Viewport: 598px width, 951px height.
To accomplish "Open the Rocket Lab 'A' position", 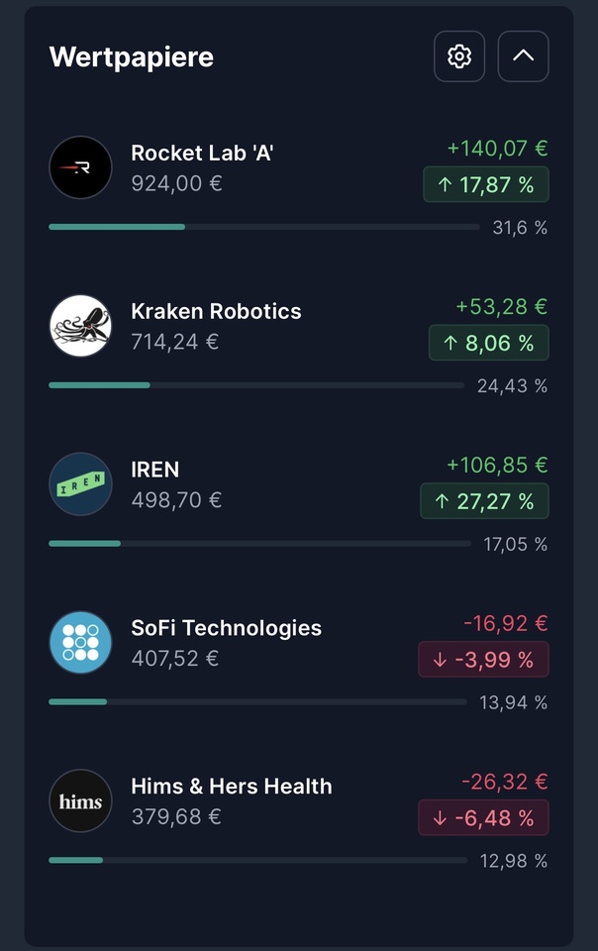I will tap(202, 154).
